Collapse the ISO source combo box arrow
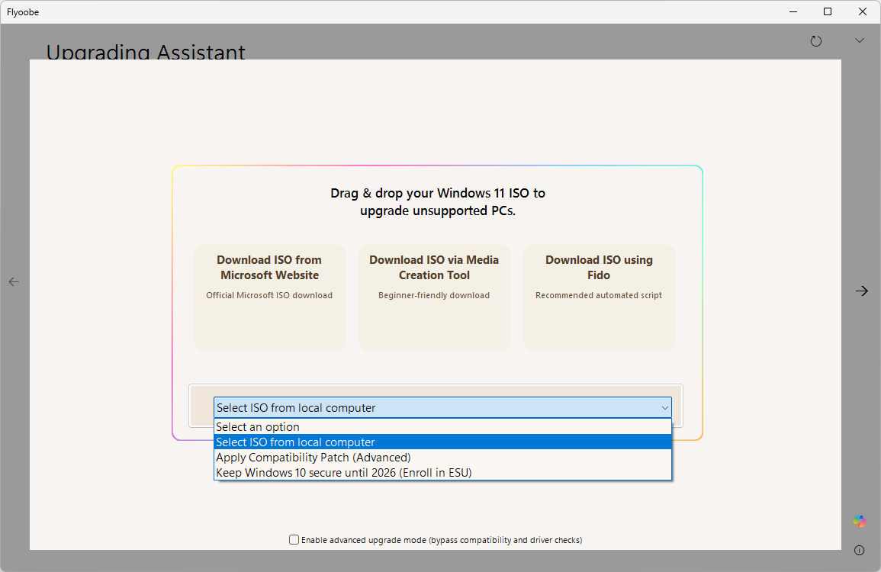881x572 pixels. click(x=664, y=407)
